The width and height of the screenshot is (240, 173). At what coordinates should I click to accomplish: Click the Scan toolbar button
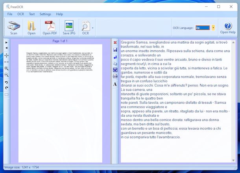click(14, 28)
